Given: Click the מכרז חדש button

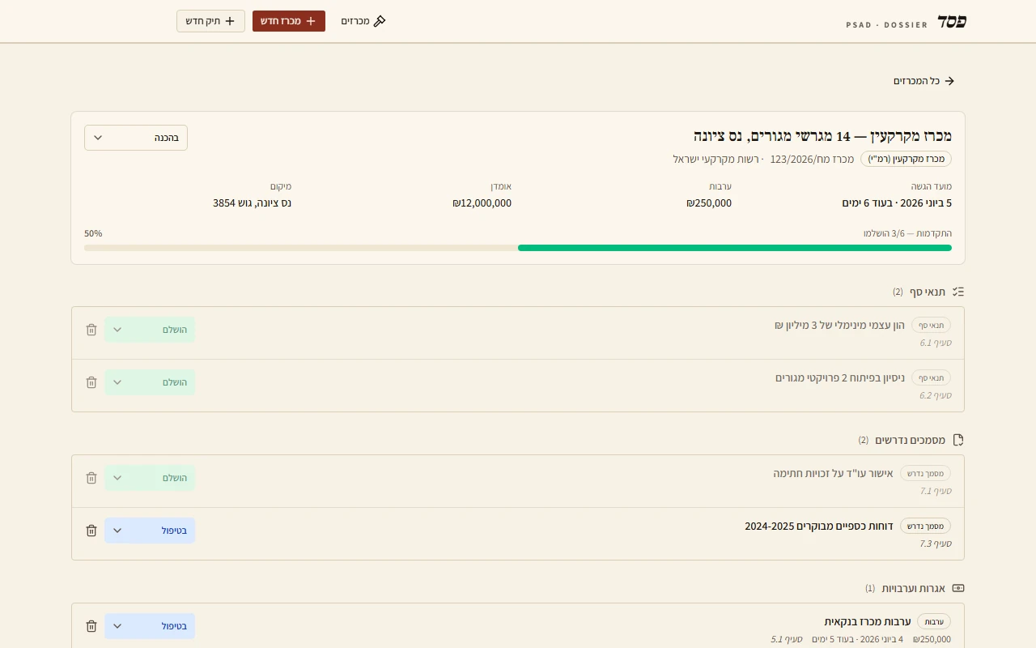Looking at the screenshot, I should point(289,21).
